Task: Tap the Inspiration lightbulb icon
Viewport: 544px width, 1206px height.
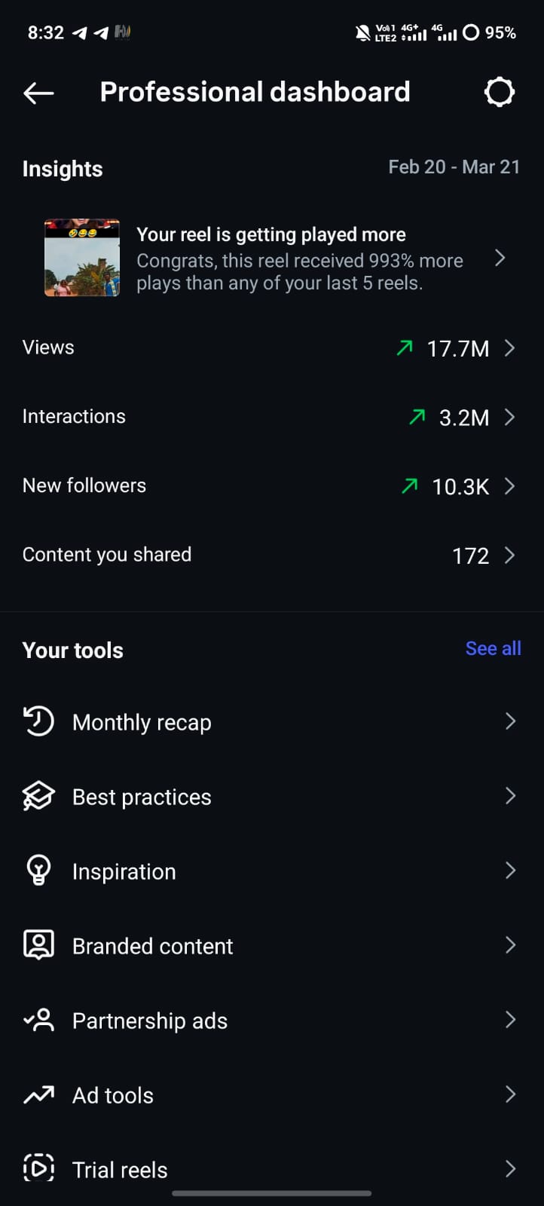Action: 38,871
